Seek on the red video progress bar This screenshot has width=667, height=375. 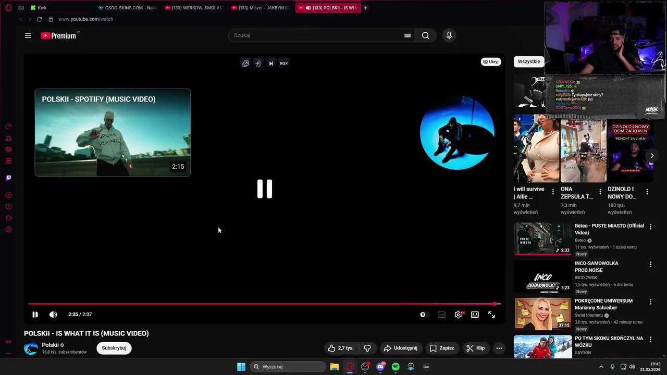coord(265,304)
